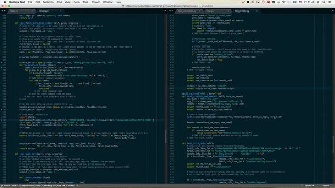Change indentation via Spaces: 4 in status bar

(309, 186)
